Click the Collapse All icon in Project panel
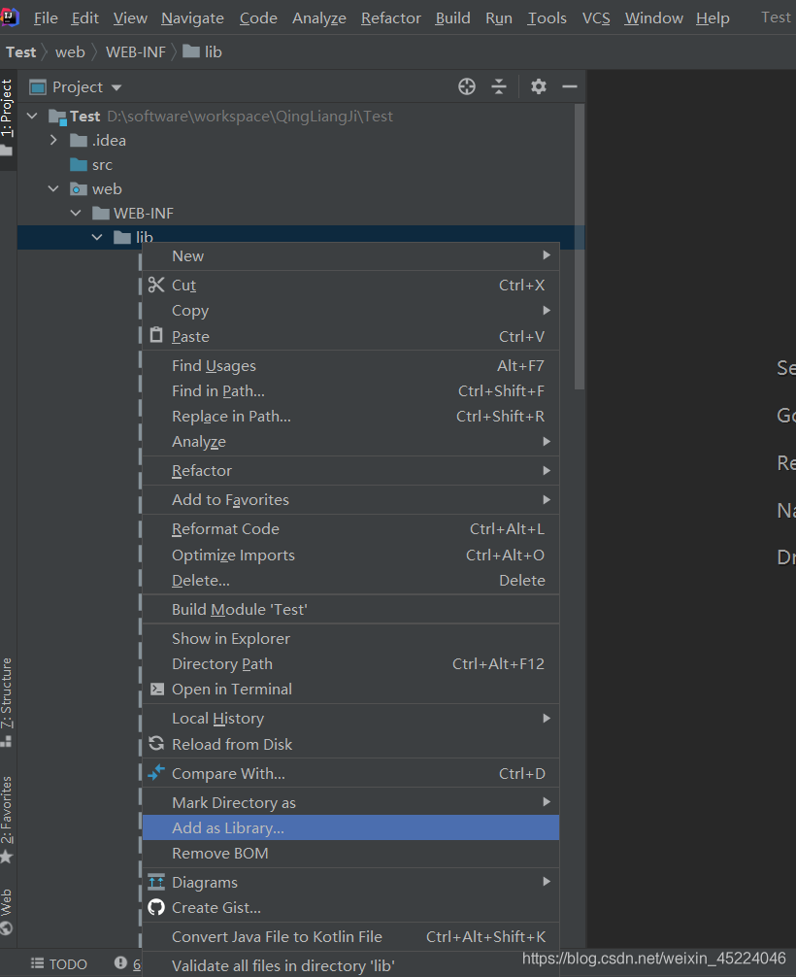This screenshot has width=796, height=977. 499,86
